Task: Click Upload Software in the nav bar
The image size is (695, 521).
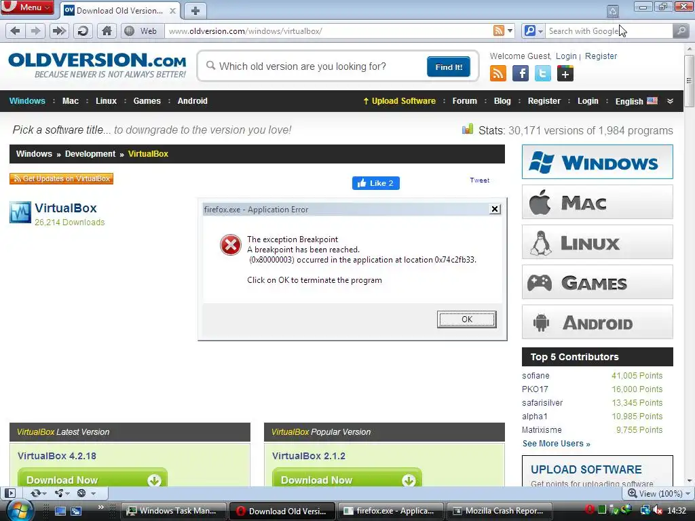Action: point(399,101)
